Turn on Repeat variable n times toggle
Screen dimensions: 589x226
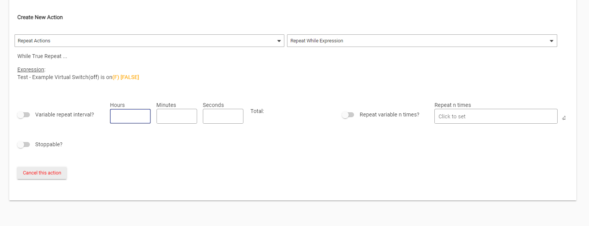[348, 115]
